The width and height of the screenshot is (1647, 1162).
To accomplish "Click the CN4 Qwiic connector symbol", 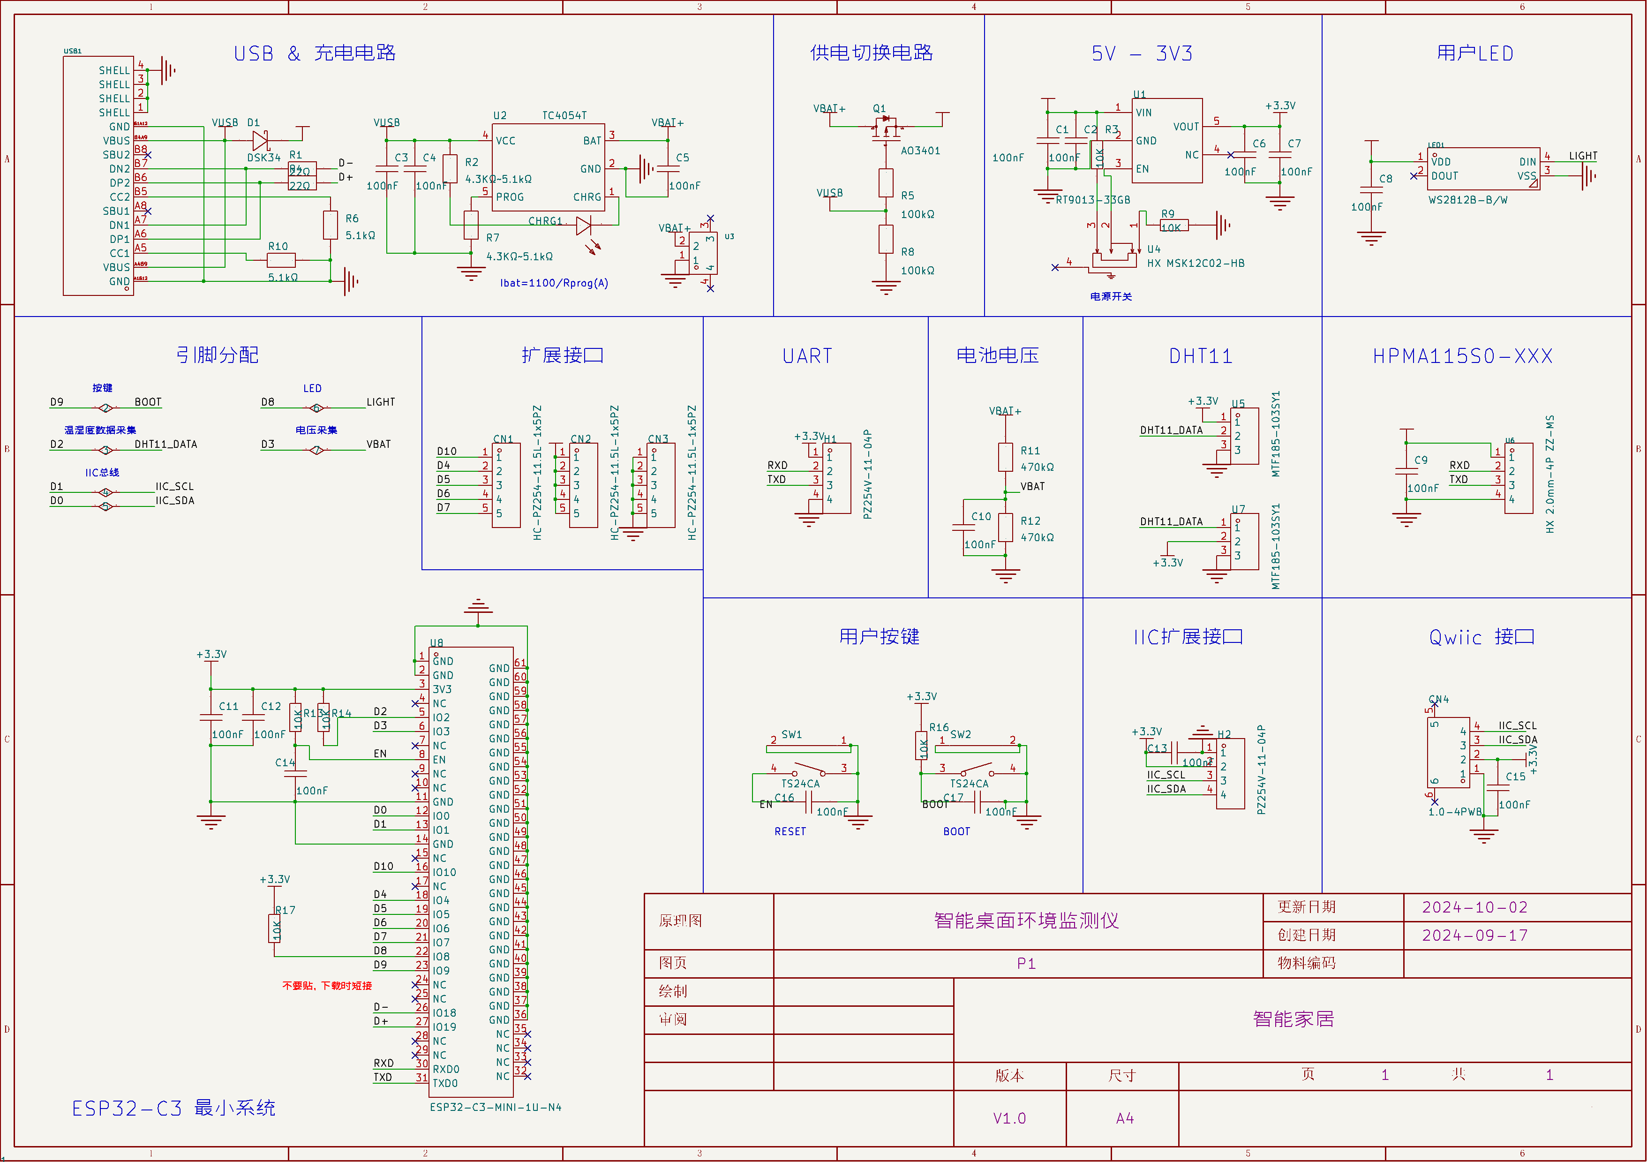I will [x=1448, y=752].
